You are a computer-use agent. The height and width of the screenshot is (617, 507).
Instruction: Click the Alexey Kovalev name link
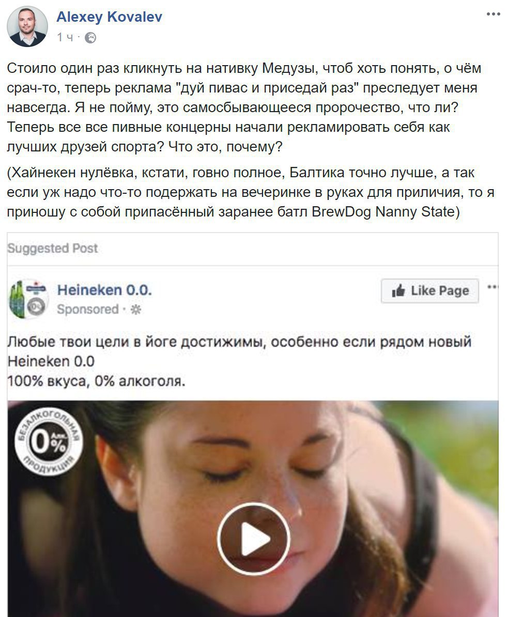(109, 17)
